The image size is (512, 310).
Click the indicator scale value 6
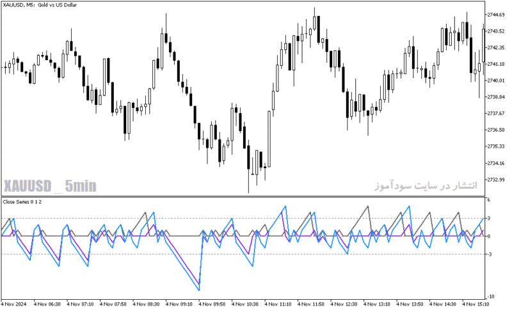tap(489, 200)
